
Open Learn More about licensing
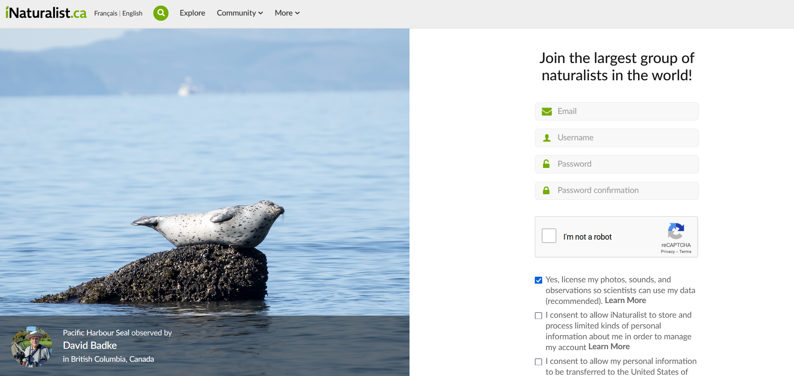(x=625, y=300)
